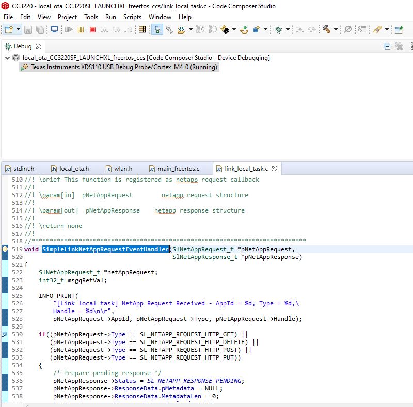The image size is (413, 407).
Task: Click the New file toolbar icon
Action: [x=9, y=29]
